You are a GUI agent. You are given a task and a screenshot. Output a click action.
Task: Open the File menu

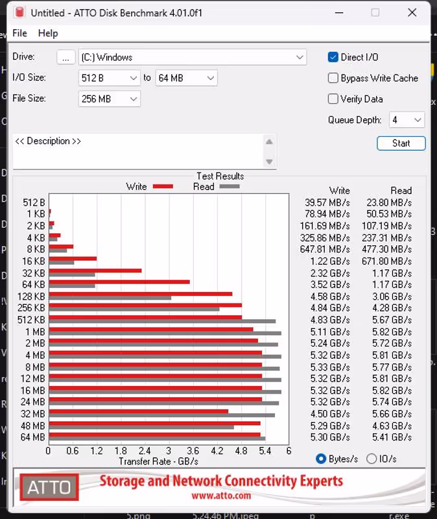coord(19,33)
